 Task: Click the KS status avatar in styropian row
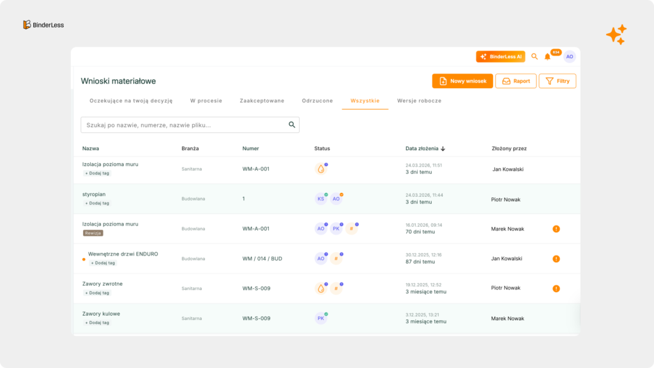(x=321, y=199)
